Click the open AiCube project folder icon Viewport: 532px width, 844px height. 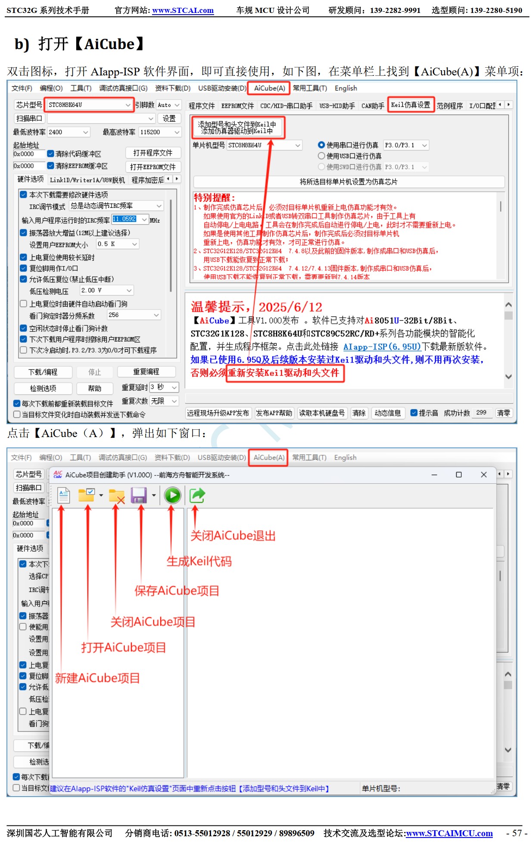click(x=86, y=495)
